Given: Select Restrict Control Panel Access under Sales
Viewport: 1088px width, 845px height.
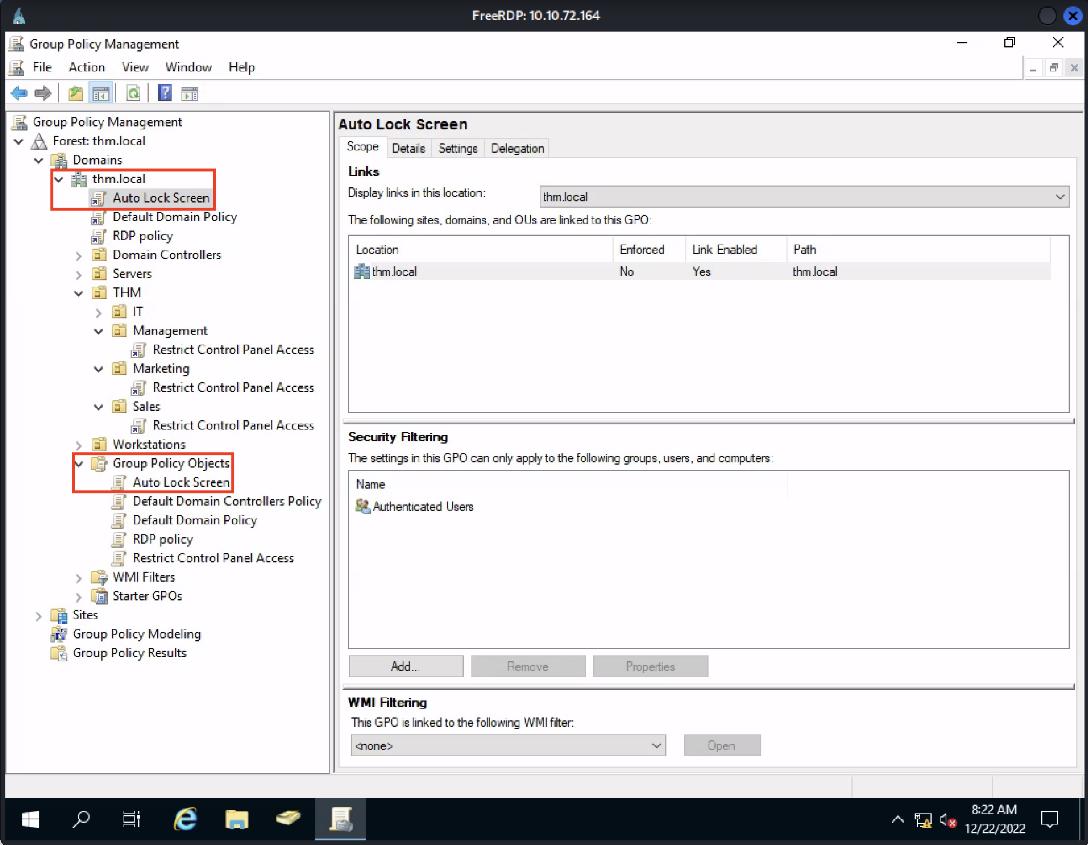Looking at the screenshot, I should pyautogui.click(x=233, y=425).
